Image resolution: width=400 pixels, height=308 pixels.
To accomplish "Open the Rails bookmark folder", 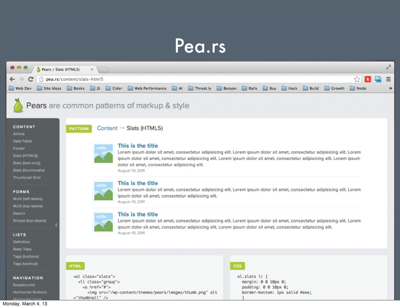I will (x=249, y=88).
